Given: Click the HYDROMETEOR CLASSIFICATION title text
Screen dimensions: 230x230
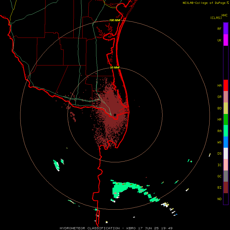Looking at the screenshot, I should [90, 228].
